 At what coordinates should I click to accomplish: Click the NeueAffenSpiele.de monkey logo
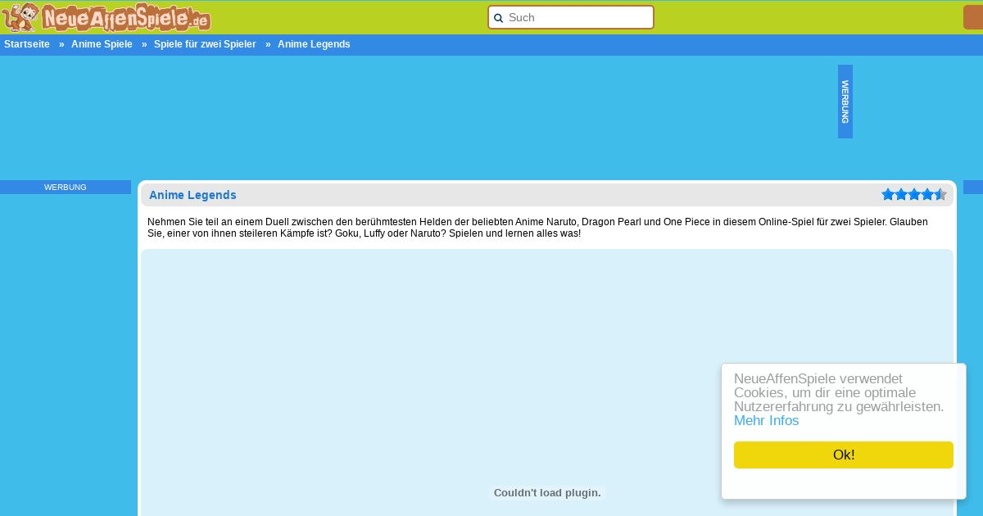[106, 17]
